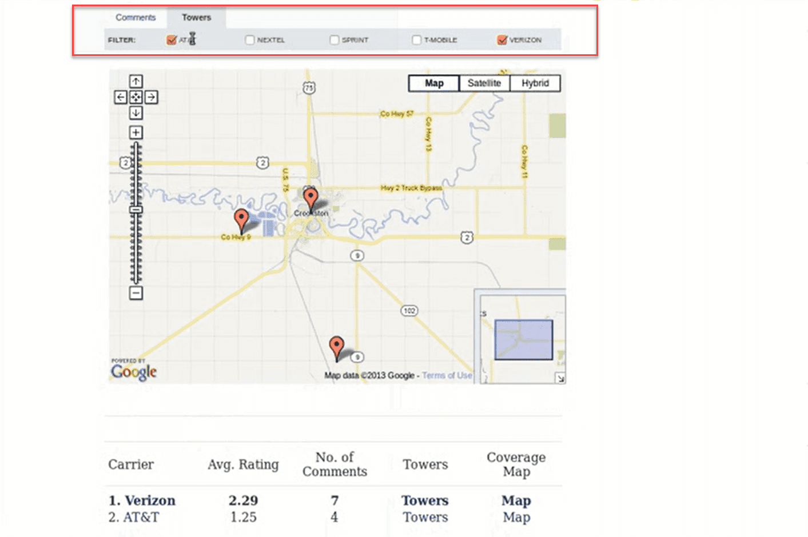Zoom out using the minus button
The height and width of the screenshot is (537, 808).
(x=135, y=294)
